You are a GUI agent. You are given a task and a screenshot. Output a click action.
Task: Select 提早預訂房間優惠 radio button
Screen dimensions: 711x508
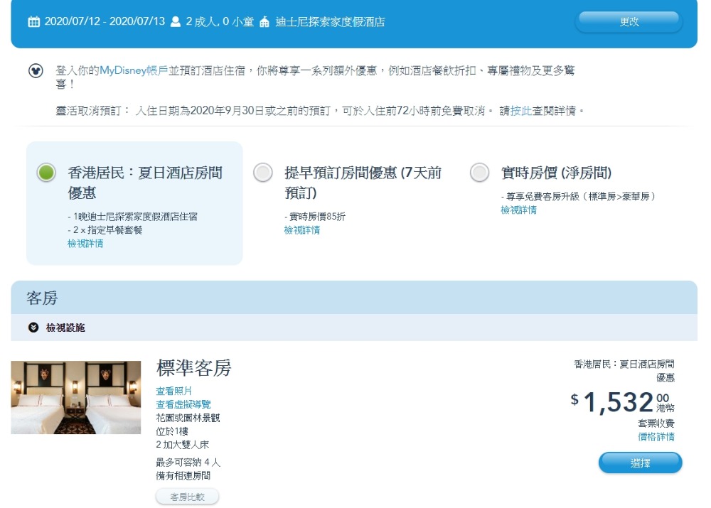tap(263, 173)
